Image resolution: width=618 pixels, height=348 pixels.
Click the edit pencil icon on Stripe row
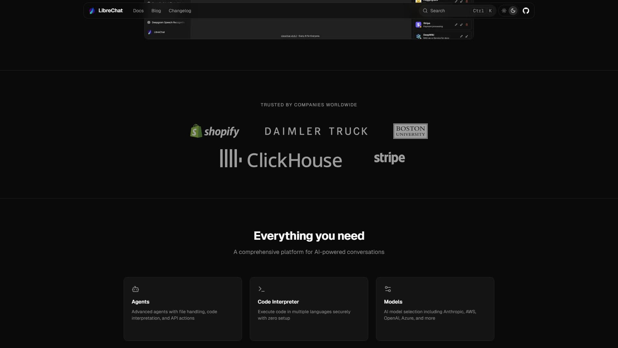coord(456,24)
